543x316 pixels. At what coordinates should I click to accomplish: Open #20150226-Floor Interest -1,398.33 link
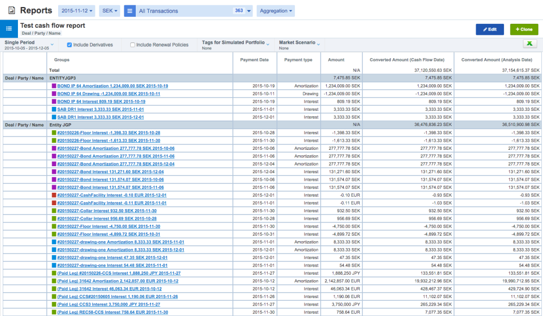[x=109, y=133]
